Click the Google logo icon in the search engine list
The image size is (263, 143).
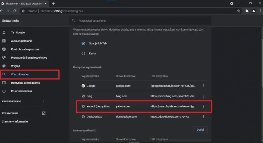pos(83,86)
